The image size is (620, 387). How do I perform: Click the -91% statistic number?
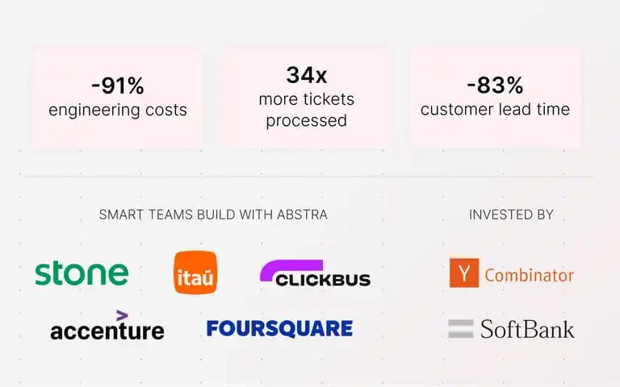point(118,85)
